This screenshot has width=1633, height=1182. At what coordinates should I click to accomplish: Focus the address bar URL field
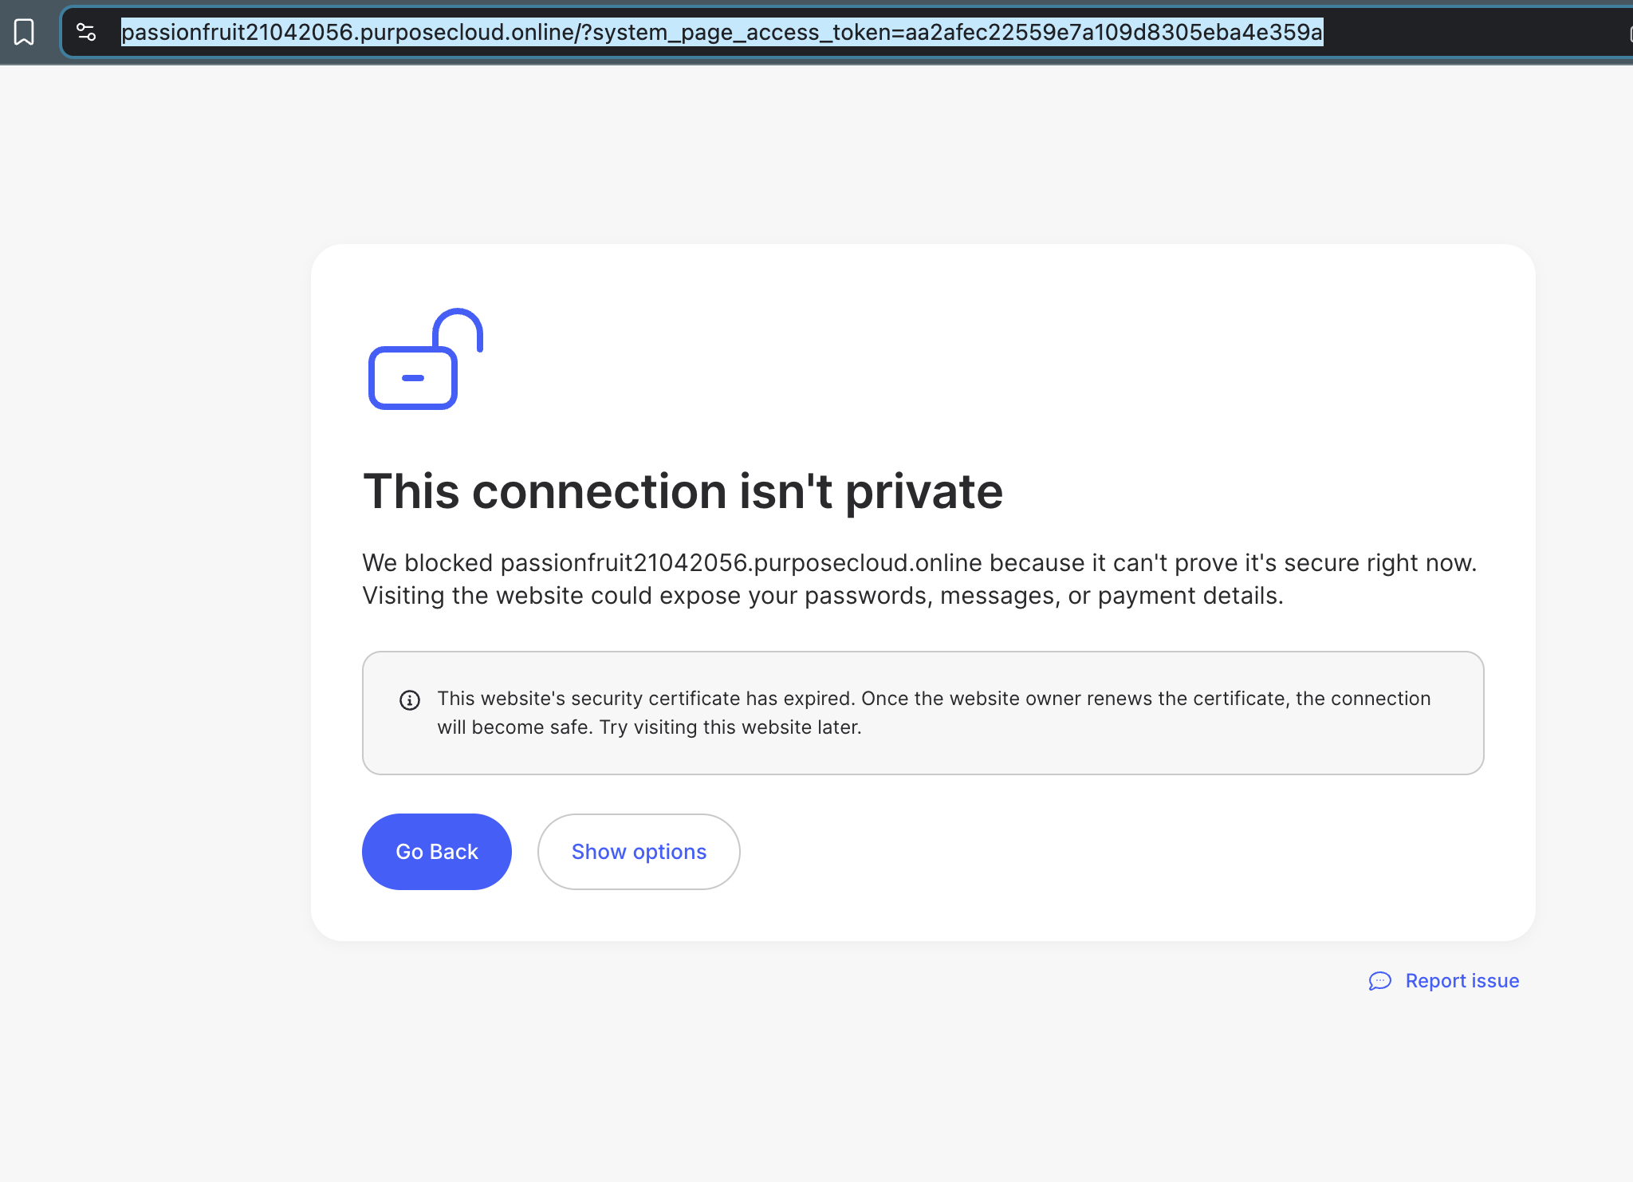(845, 32)
